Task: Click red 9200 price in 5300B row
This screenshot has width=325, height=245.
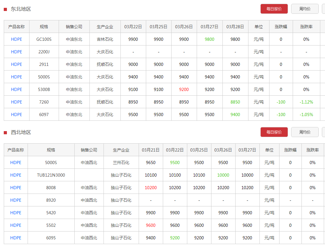Action: pyautogui.click(x=184, y=89)
